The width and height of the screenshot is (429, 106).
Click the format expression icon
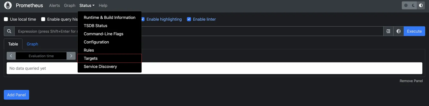(x=388, y=31)
